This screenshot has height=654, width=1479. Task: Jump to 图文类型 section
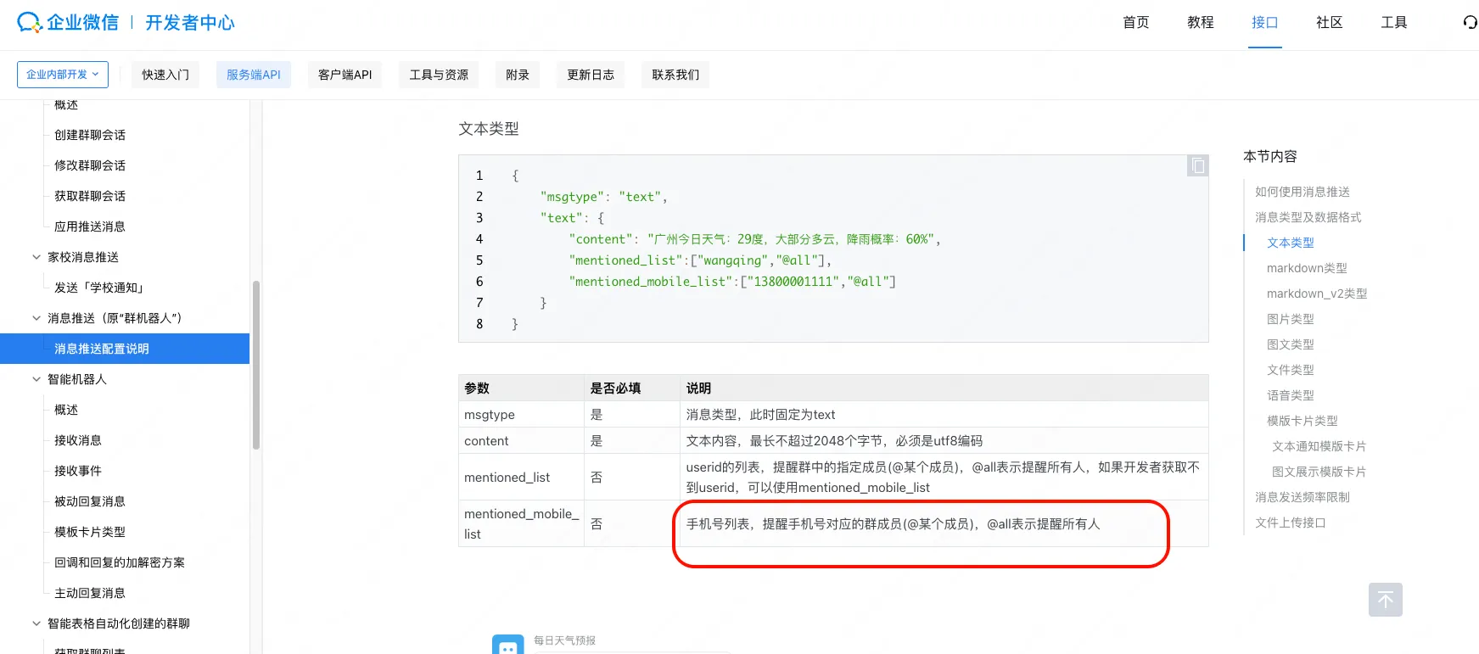click(x=1291, y=344)
